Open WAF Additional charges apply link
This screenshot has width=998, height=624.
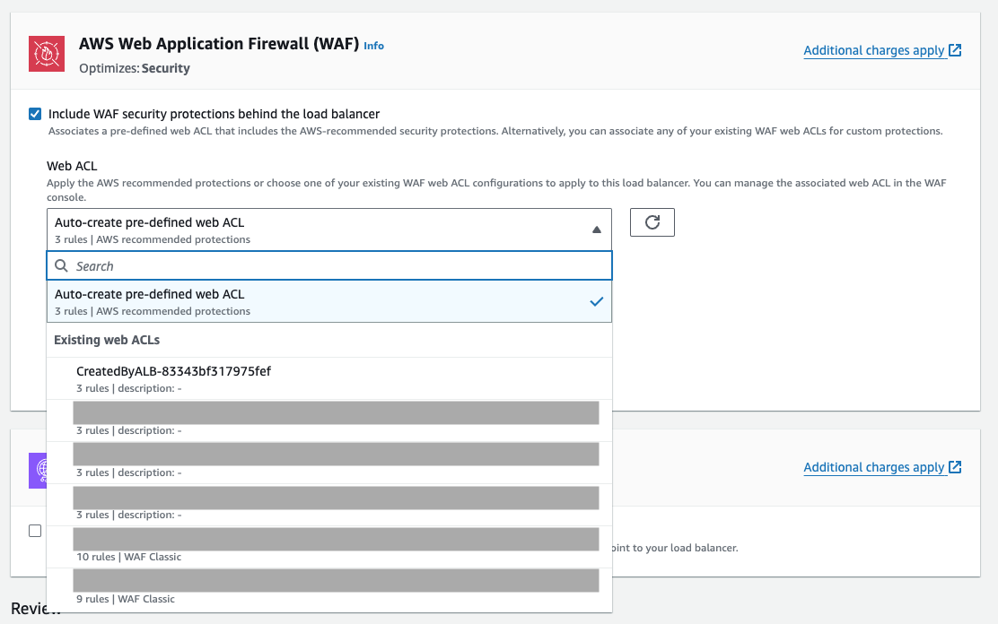(874, 50)
